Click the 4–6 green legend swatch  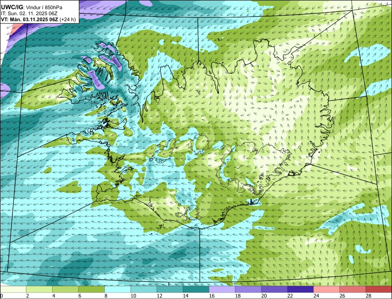pyautogui.click(x=65, y=289)
